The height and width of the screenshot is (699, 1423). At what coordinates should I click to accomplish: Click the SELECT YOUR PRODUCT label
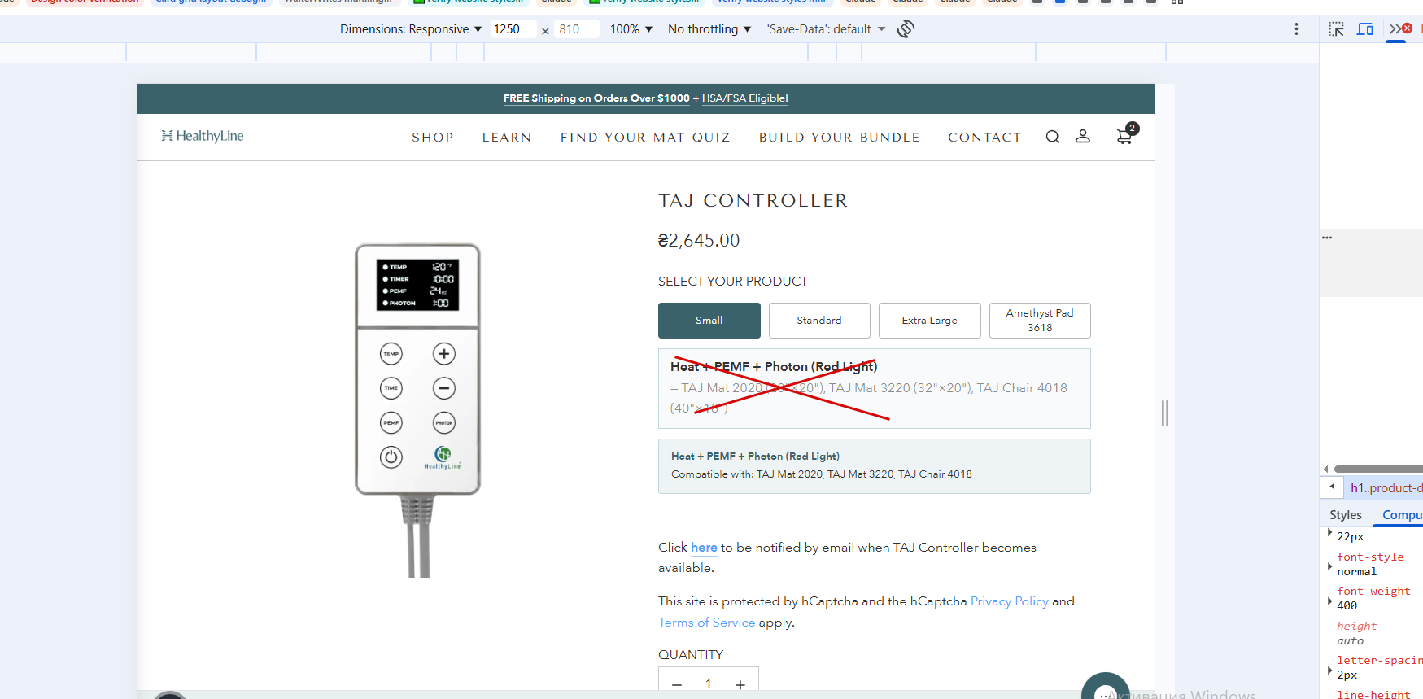coord(733,282)
